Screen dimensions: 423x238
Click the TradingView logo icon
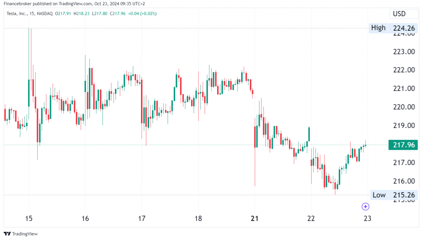coord(7,234)
